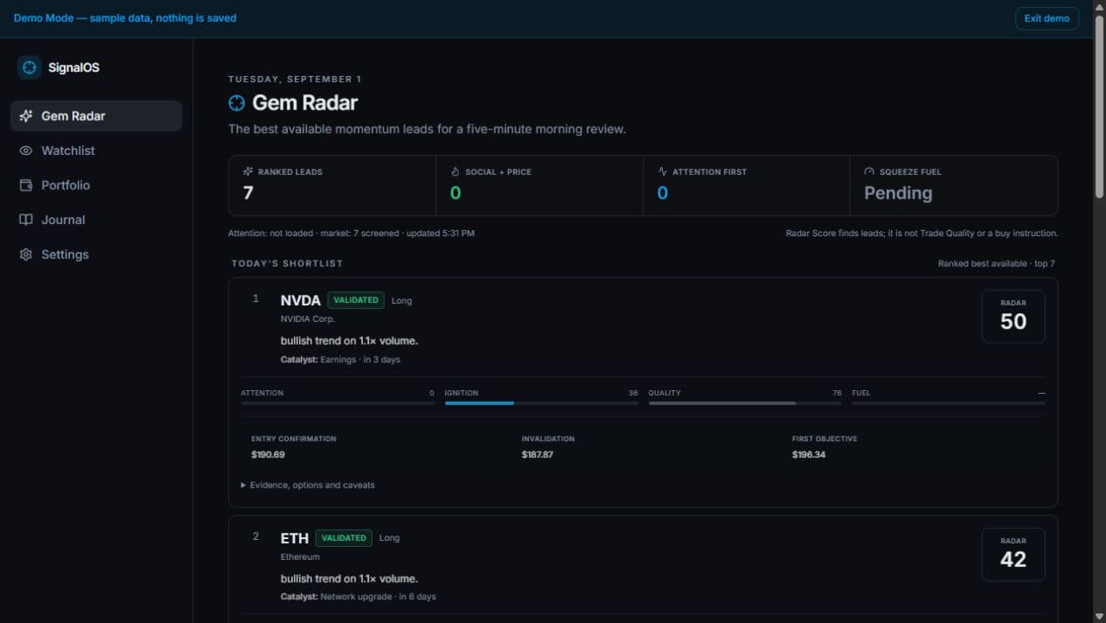Click the Portfolio wallet icon

[x=26, y=185]
